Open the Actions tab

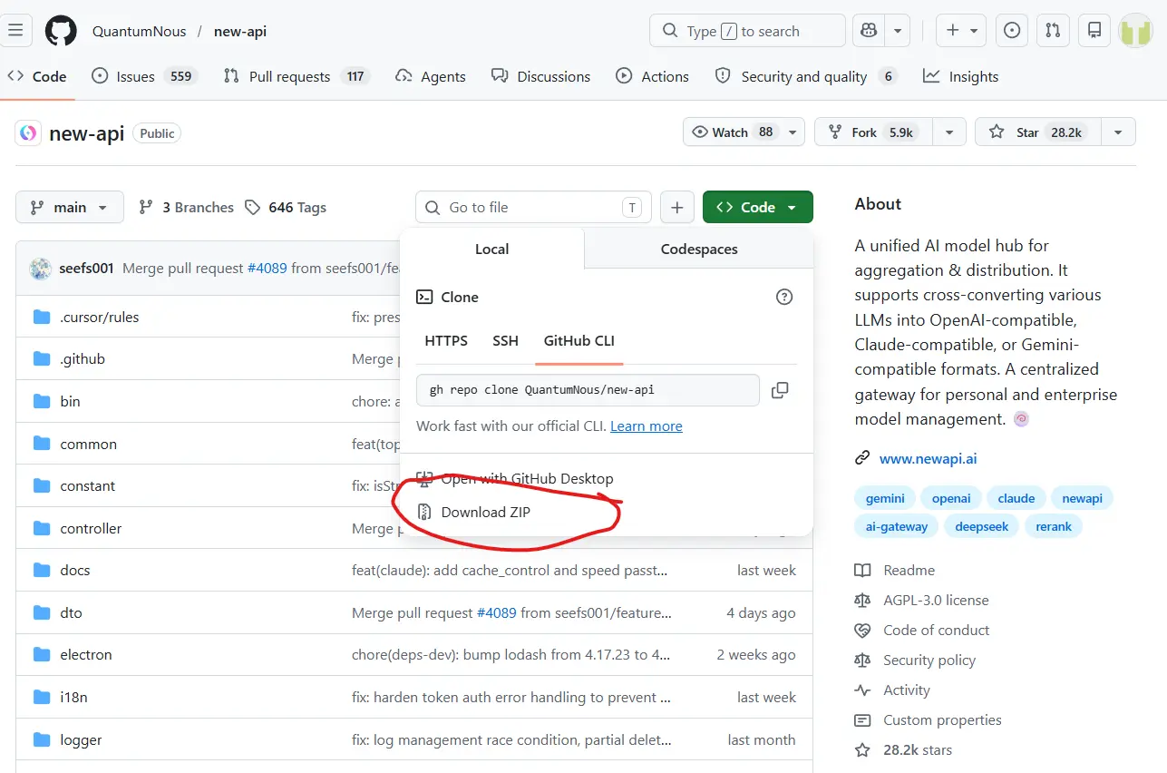click(652, 76)
